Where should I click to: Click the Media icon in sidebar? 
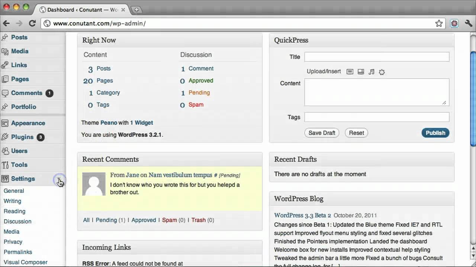point(5,51)
